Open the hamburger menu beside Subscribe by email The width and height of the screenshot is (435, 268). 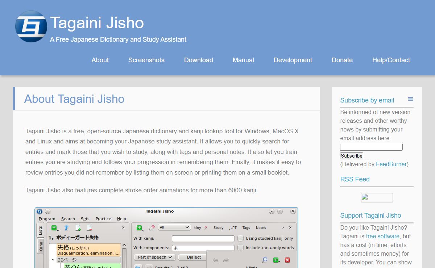click(410, 99)
